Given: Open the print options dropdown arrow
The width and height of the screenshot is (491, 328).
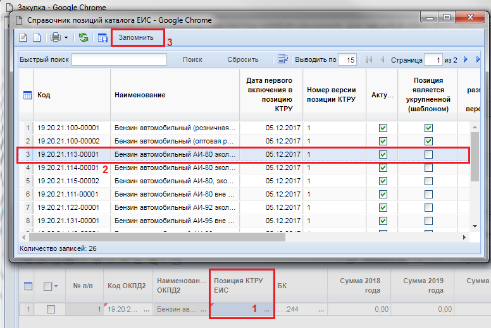Looking at the screenshot, I should (66, 38).
